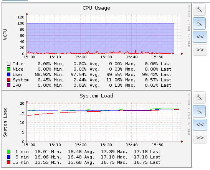The image size is (210, 170).
Task: Move System Load graph back with << button
Action: [x=200, y=125]
